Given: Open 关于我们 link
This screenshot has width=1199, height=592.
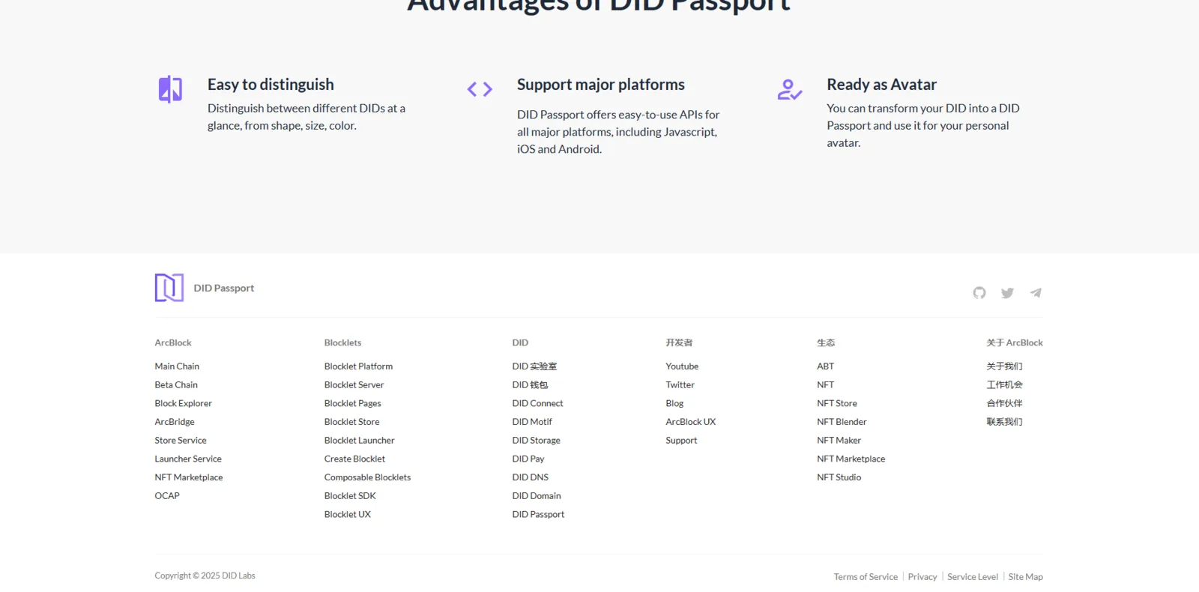Looking at the screenshot, I should (x=1004, y=366).
